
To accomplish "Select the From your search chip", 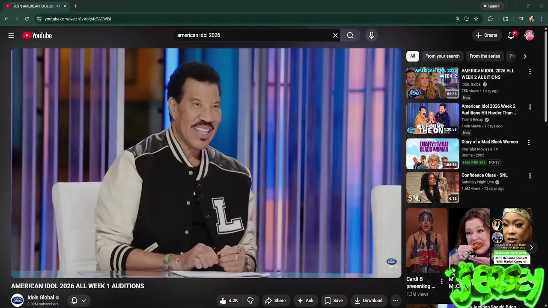I will (x=442, y=56).
